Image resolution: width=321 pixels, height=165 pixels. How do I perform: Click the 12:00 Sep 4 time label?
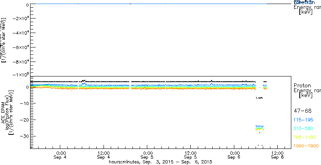click(x=104, y=155)
